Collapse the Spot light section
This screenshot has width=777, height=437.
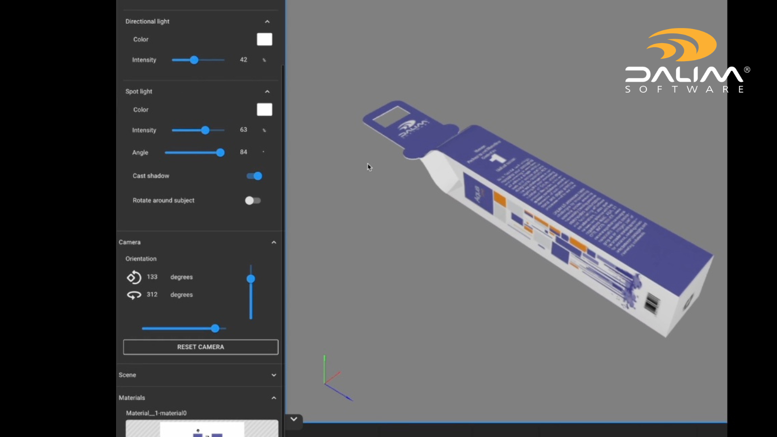[267, 91]
